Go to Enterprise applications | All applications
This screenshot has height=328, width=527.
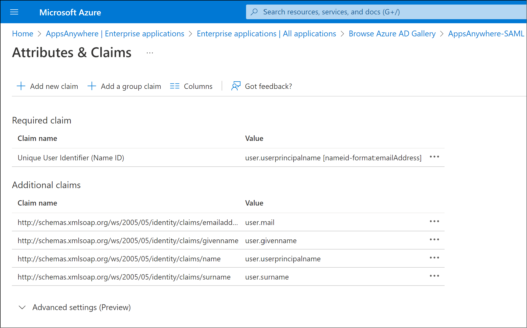(266, 34)
